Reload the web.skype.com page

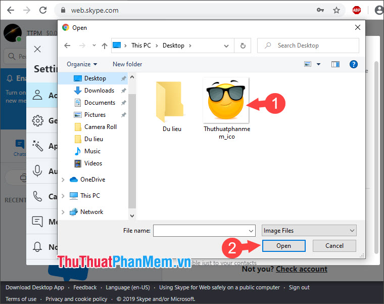[x=43, y=10]
